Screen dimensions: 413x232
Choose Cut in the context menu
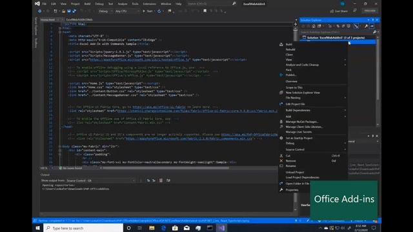tap(288, 156)
